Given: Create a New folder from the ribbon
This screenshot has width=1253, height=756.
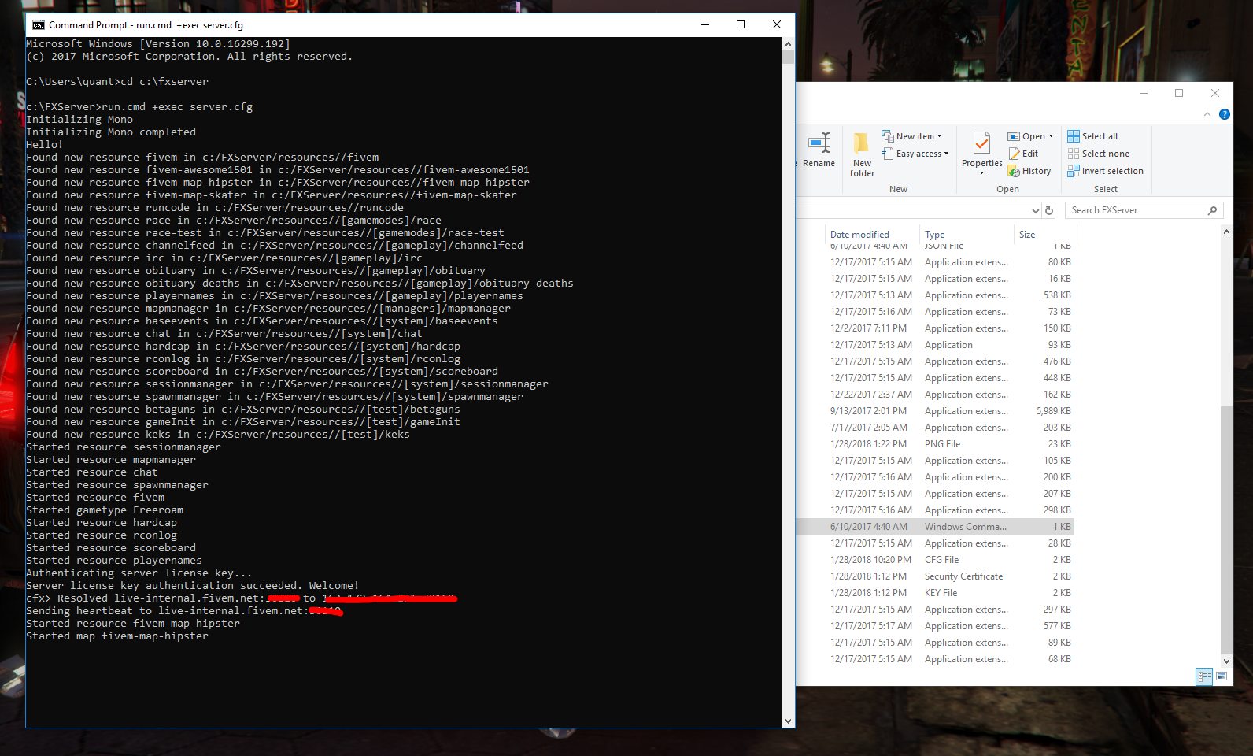Looking at the screenshot, I should (x=862, y=154).
